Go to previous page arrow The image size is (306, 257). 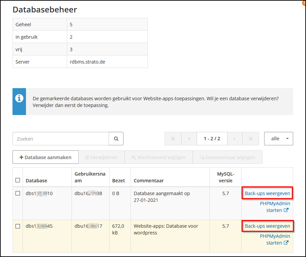tap(189, 139)
